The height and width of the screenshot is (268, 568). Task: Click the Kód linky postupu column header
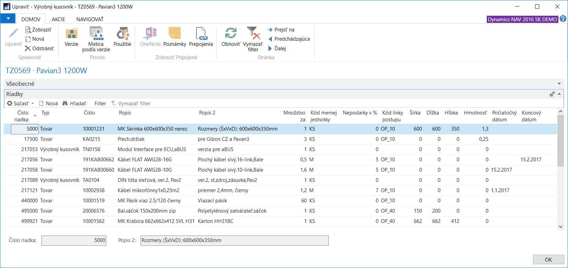[392, 116]
